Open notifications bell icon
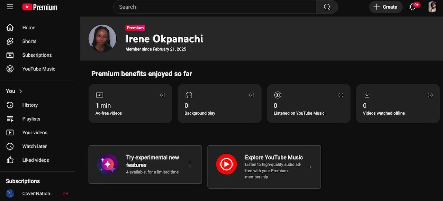The width and height of the screenshot is (443, 201). (x=412, y=7)
